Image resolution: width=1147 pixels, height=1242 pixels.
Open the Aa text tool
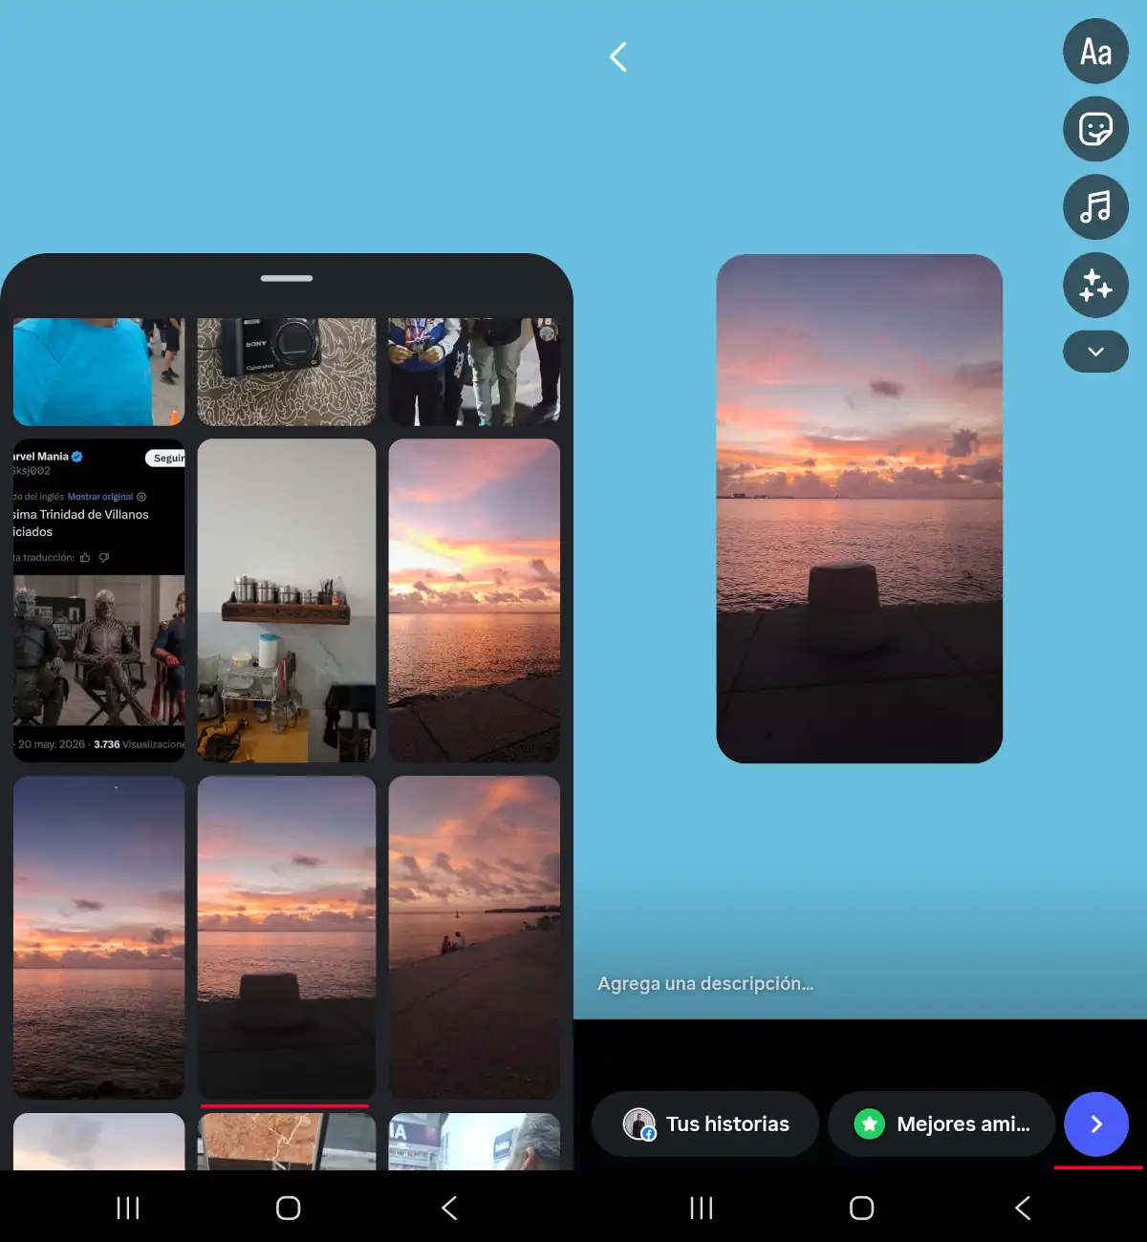[1095, 52]
